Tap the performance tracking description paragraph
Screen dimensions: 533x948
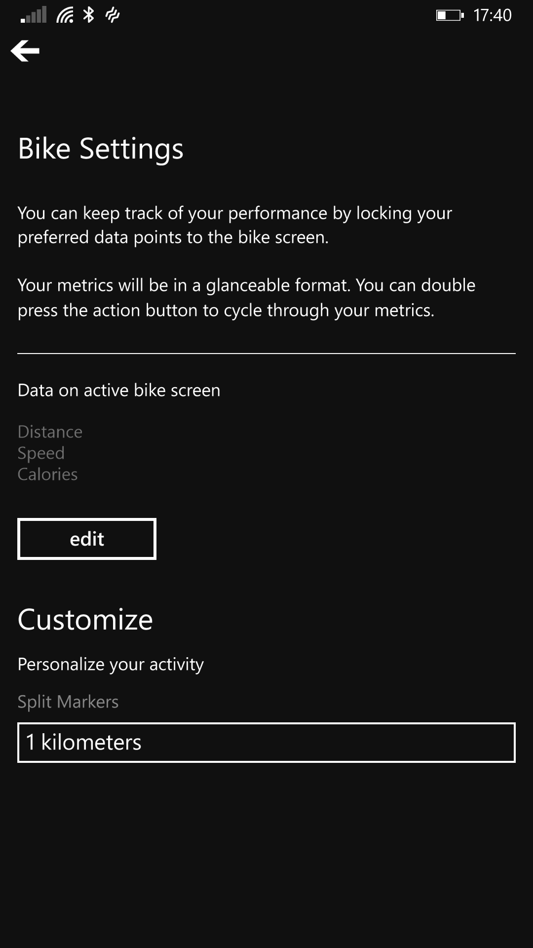click(x=235, y=225)
